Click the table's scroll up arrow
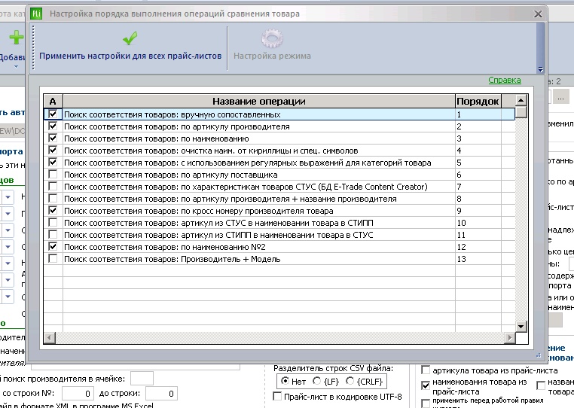Viewport: 574px width, 408px height. click(x=521, y=100)
